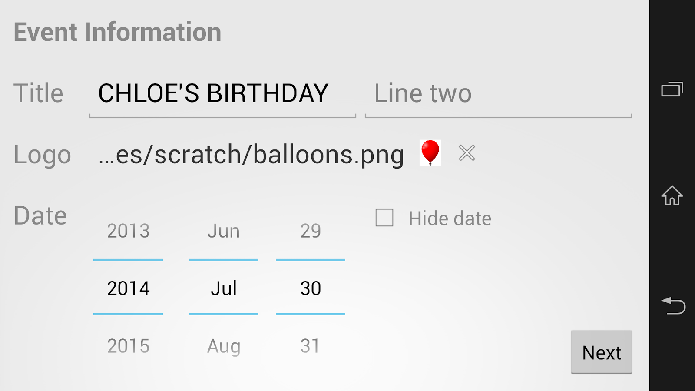This screenshot has width=695, height=391.
Task: Open the Android recent apps view
Action: tap(672, 89)
